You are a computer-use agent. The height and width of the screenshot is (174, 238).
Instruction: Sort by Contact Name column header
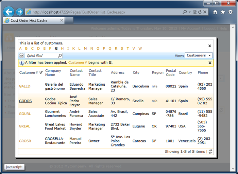(x=76, y=73)
